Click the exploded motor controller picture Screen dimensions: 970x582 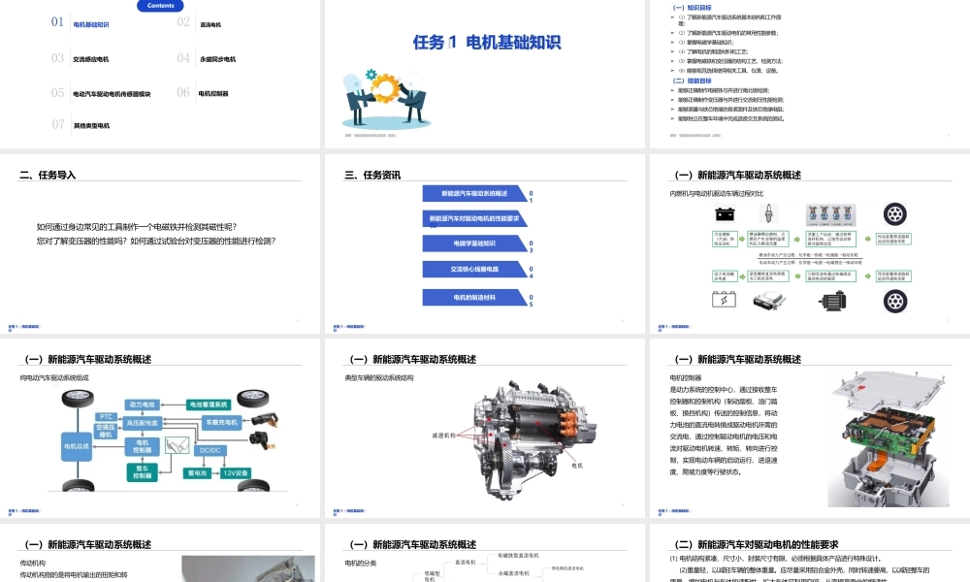889,439
